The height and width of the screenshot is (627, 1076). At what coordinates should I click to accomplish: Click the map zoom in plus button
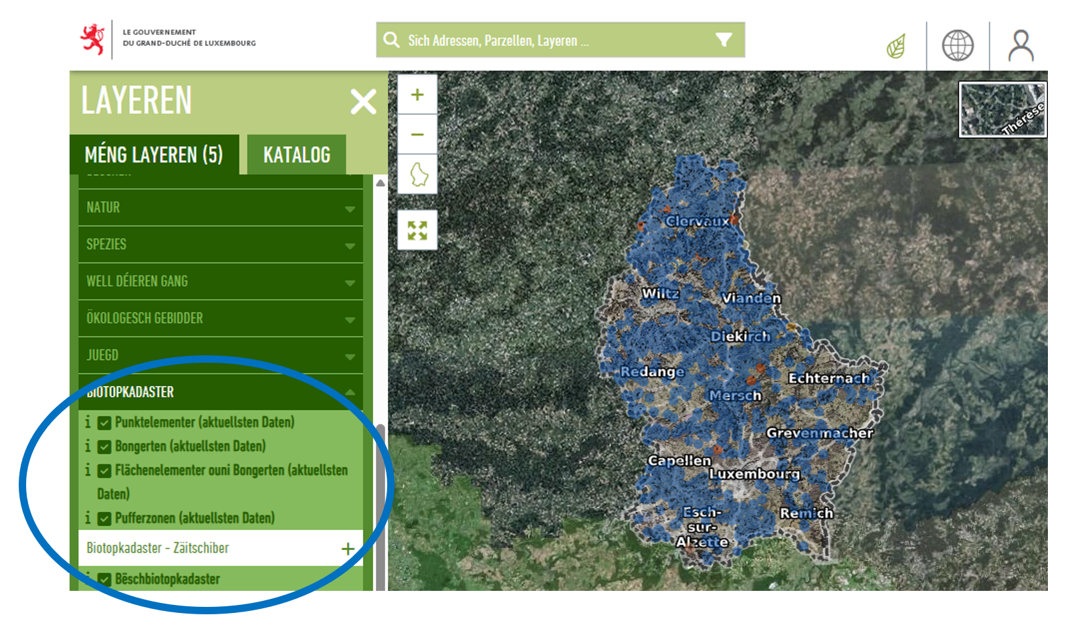417,95
